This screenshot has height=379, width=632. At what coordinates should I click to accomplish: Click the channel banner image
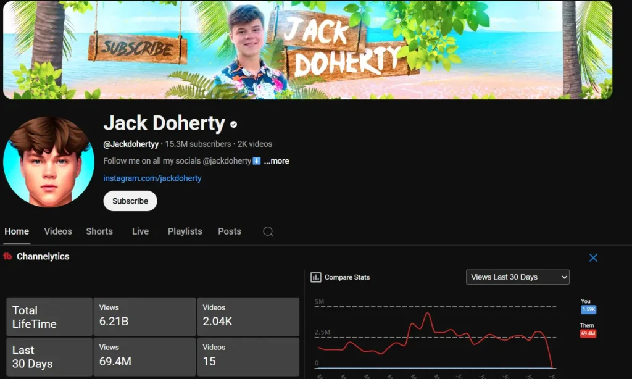307,49
